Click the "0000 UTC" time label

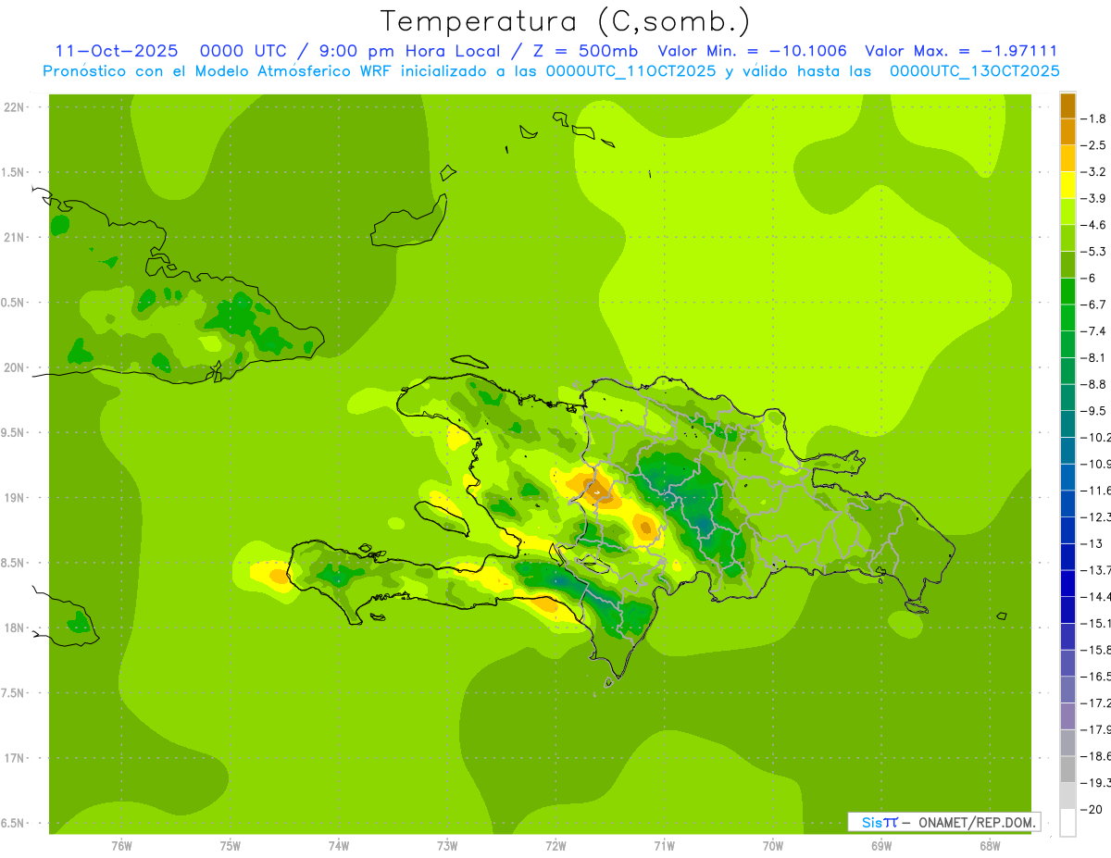(x=243, y=51)
